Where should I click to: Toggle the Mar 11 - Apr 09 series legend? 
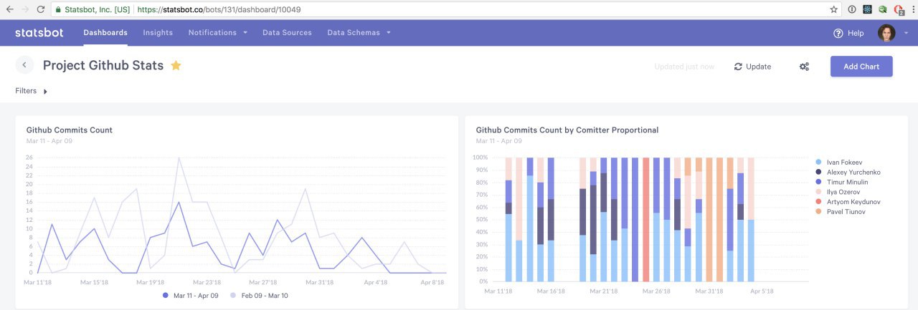click(x=191, y=295)
